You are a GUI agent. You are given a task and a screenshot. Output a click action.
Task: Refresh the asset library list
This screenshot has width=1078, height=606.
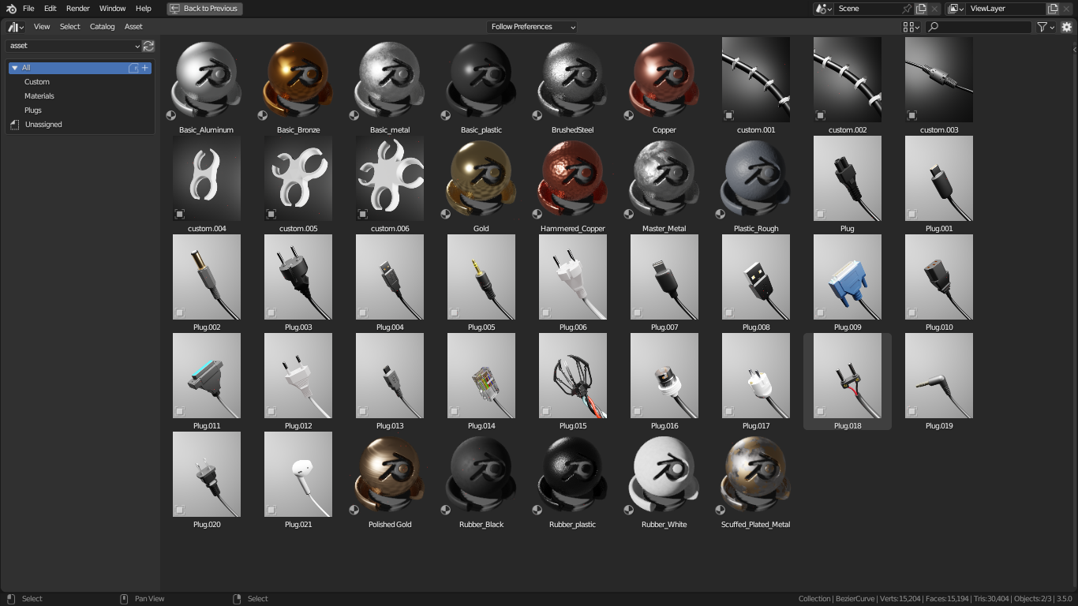pyautogui.click(x=148, y=46)
